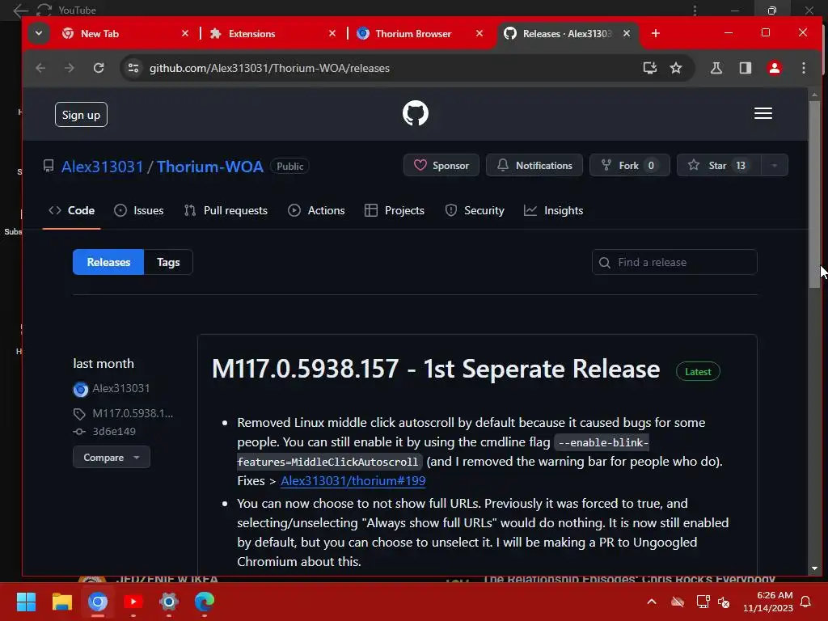The image size is (828, 621).
Task: Open the Thorium-WOA repository link
Action: pyautogui.click(x=209, y=167)
